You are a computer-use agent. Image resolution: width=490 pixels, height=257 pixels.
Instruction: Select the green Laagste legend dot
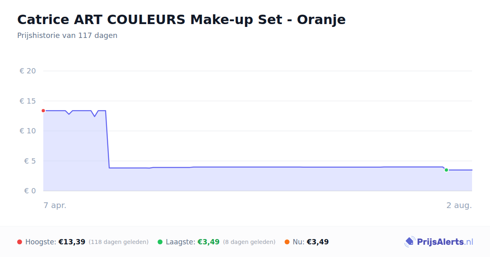pyautogui.click(x=160, y=242)
